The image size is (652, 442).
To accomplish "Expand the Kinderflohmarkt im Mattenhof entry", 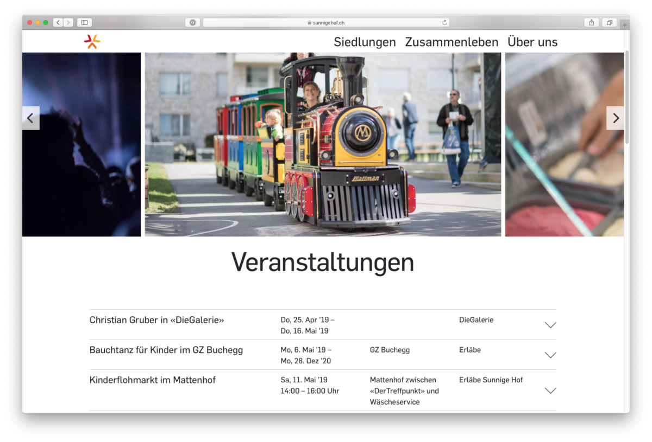I will [550, 390].
